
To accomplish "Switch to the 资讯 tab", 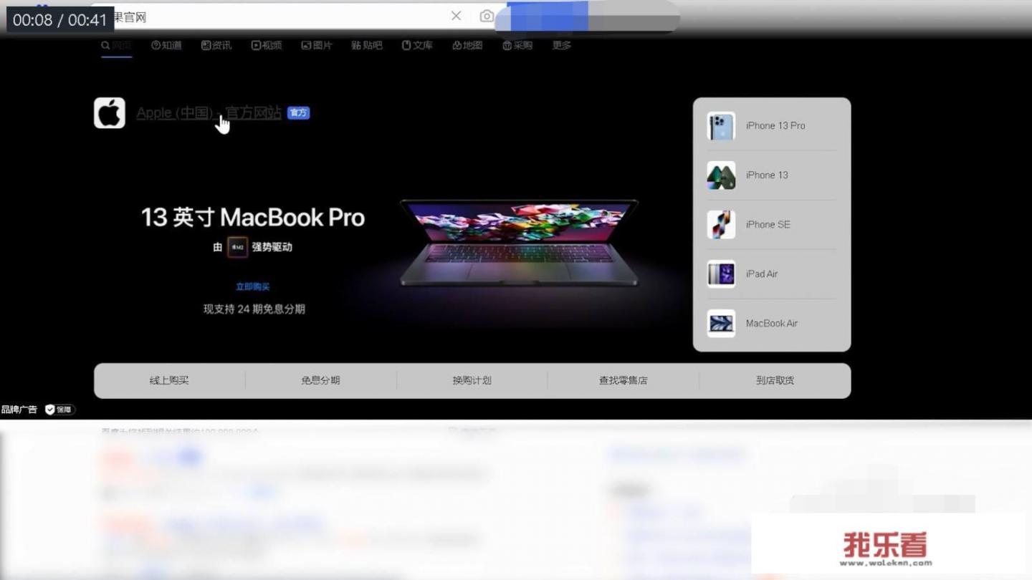I will (216, 45).
